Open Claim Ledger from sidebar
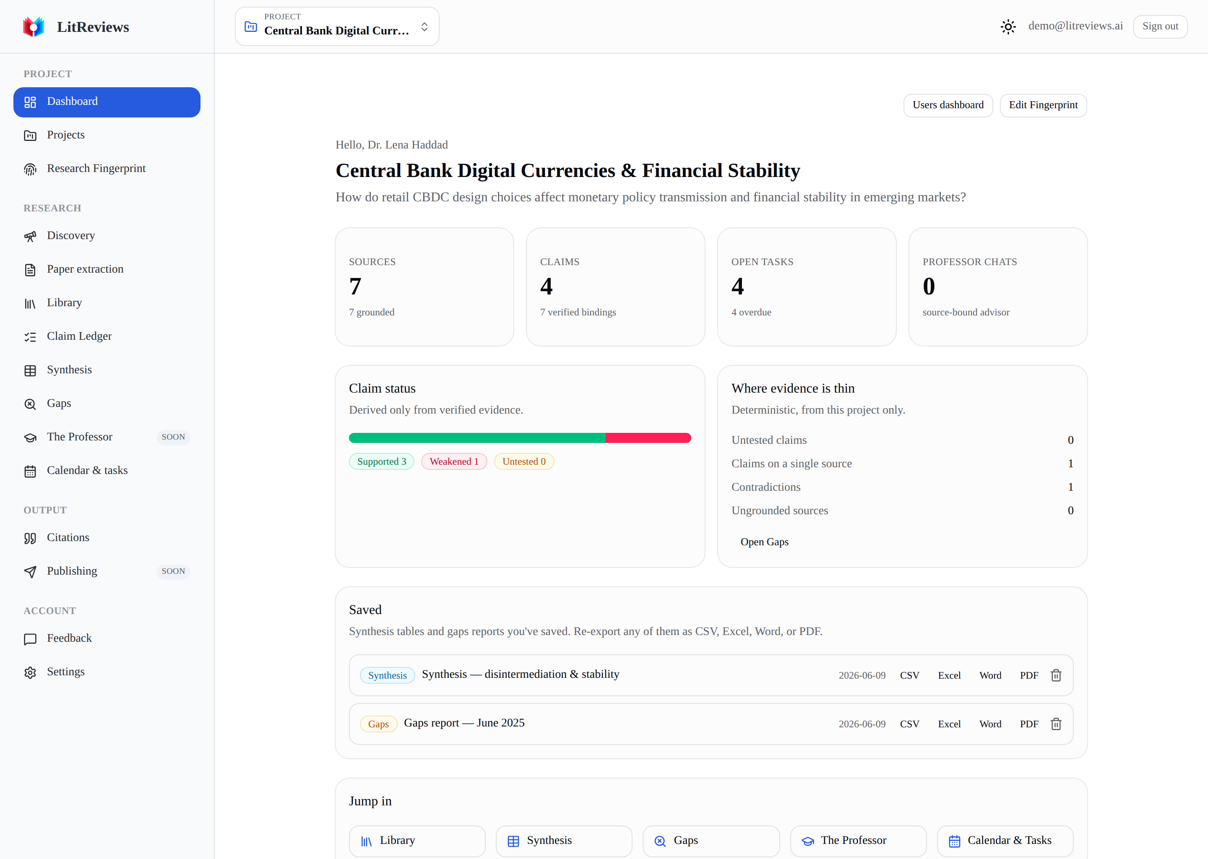 (107, 337)
